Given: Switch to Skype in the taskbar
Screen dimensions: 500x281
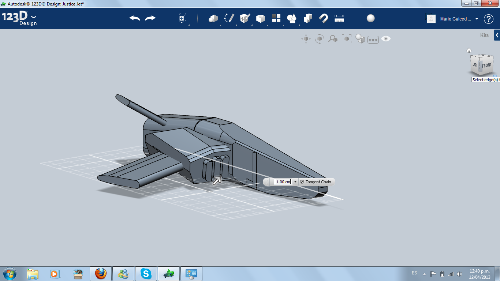Looking at the screenshot, I should coord(146,274).
